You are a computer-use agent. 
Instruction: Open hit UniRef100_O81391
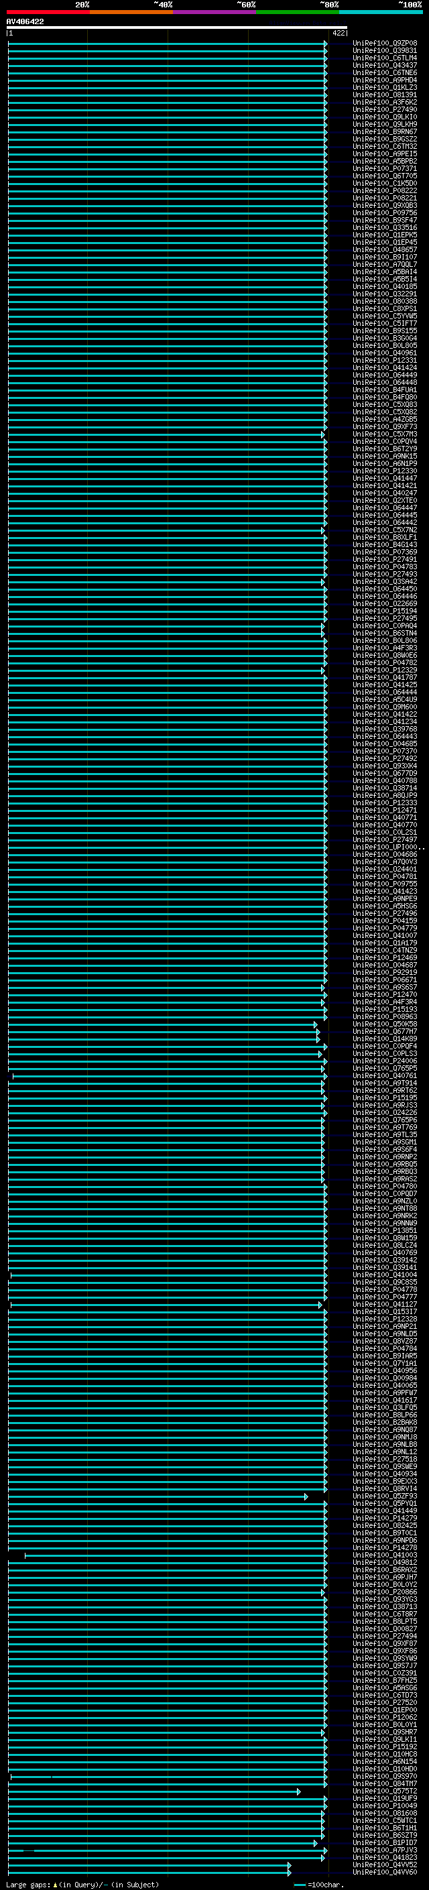click(x=384, y=95)
